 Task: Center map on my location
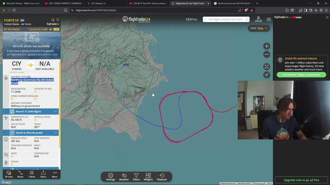(x=267, y=75)
